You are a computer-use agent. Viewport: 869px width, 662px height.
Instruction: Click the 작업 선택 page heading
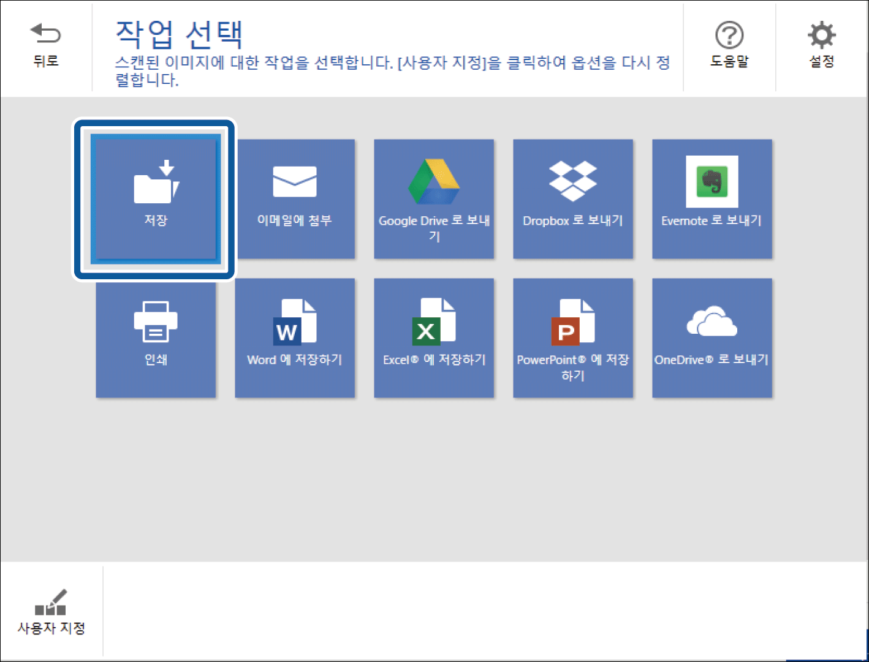[x=179, y=34]
